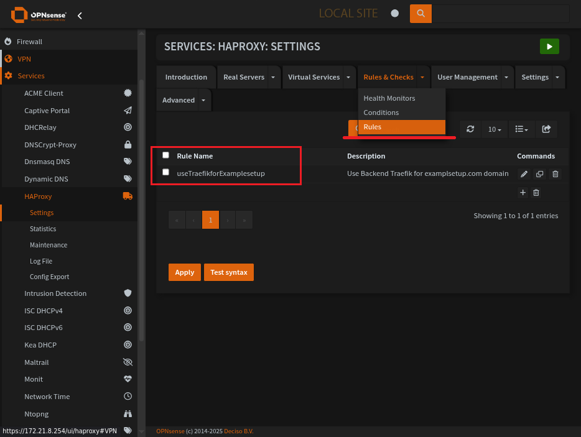Click the Rule Name column header

point(195,156)
